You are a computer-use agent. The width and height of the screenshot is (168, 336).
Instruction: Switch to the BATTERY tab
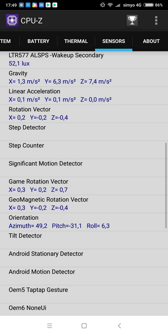[x=38, y=41]
